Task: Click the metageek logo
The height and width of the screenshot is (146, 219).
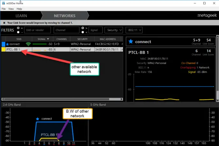Action: (207, 15)
